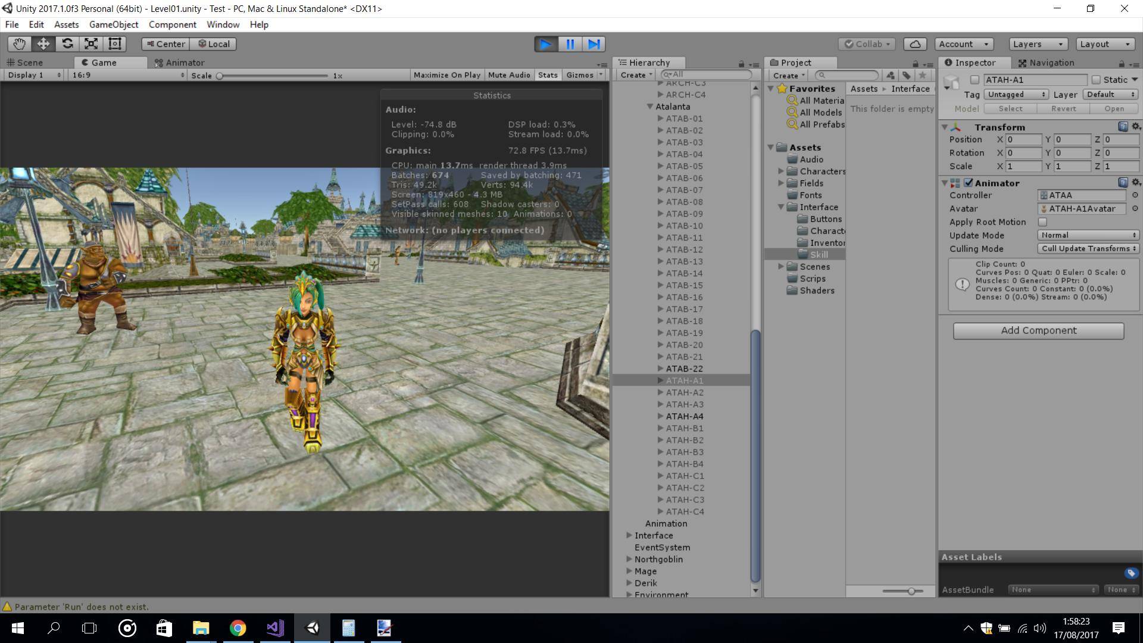1143x643 pixels.
Task: Open the Window menu
Action: tap(223, 24)
